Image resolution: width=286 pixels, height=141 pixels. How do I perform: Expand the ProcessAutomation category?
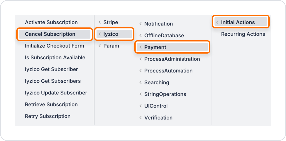(x=172, y=70)
